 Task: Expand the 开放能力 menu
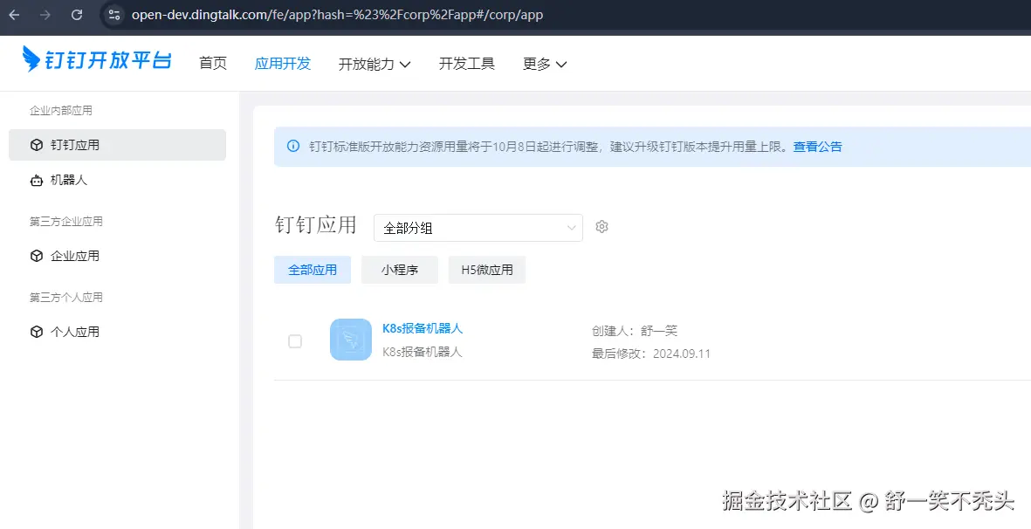(x=375, y=64)
